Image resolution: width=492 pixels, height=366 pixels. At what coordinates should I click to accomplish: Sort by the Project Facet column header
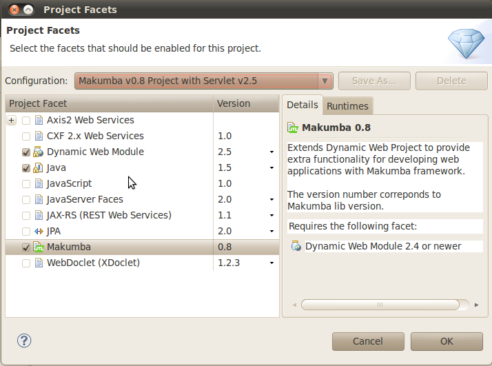[x=109, y=103]
